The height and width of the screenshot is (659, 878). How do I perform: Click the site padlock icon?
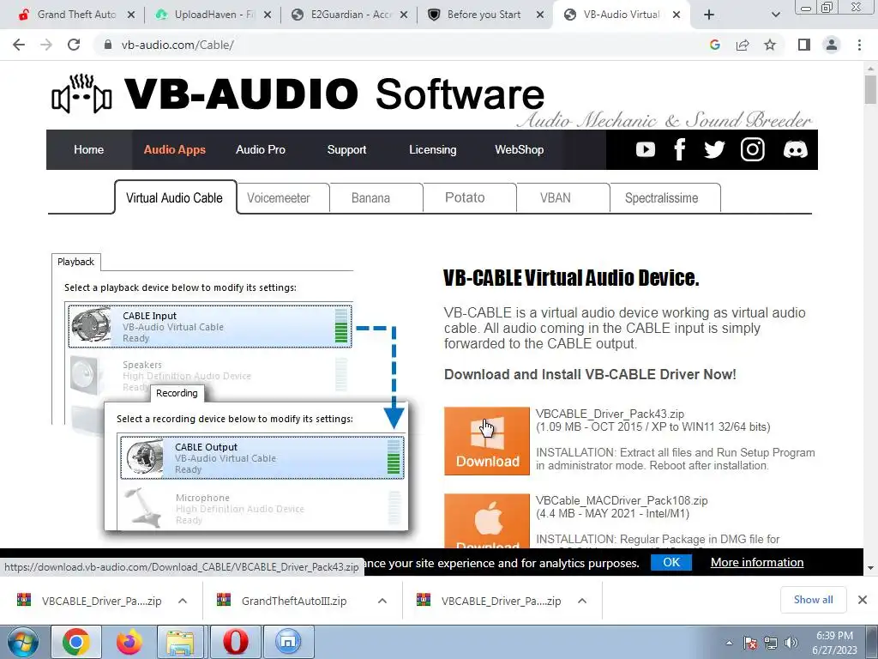pos(108,45)
